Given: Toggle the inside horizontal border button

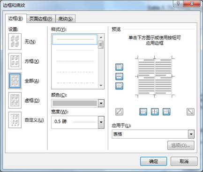Looking at the screenshot, I should click(x=119, y=76).
